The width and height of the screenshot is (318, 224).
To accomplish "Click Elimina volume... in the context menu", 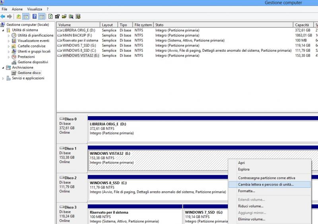I will (251, 219).
